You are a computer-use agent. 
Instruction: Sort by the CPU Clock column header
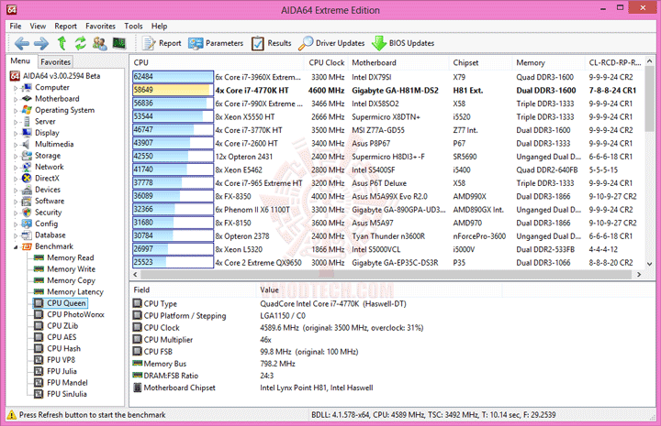tap(326, 62)
